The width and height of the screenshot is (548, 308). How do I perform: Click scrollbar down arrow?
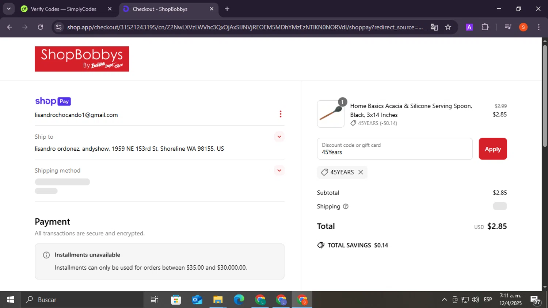(x=545, y=287)
